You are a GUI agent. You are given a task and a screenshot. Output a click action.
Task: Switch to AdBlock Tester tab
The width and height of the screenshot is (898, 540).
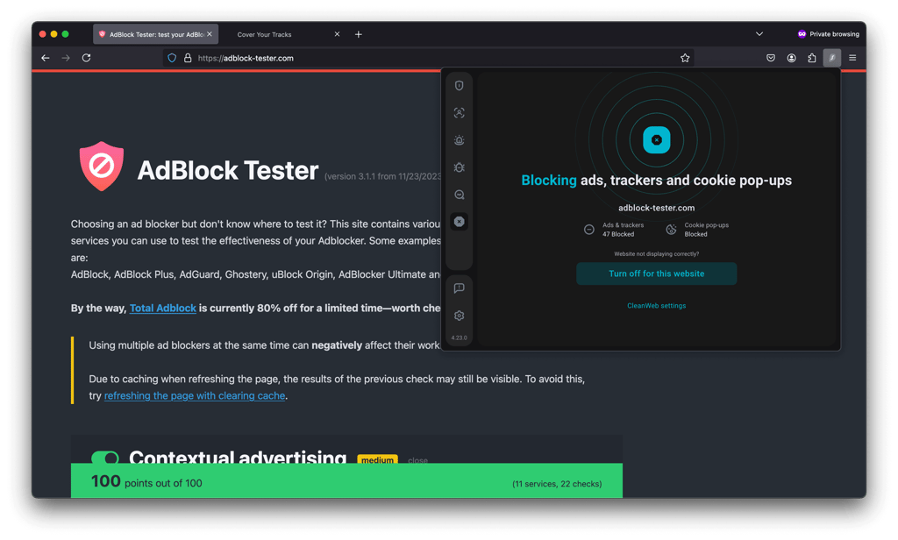(156, 34)
